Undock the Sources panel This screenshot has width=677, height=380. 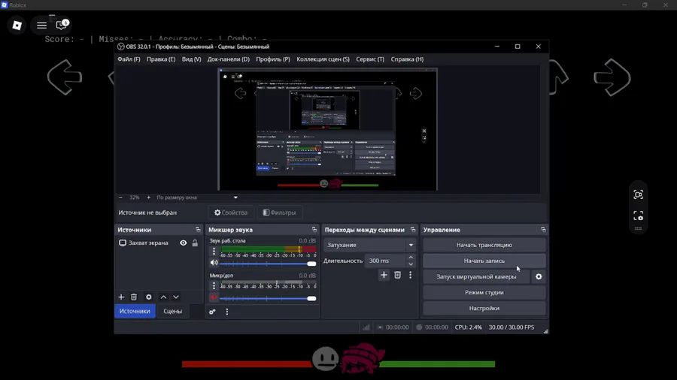click(198, 230)
